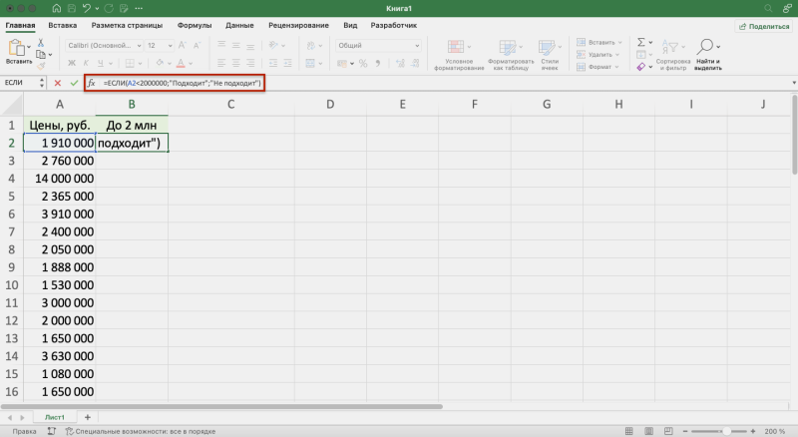Increase font size
This screenshot has width=798, height=437.
tap(183, 45)
